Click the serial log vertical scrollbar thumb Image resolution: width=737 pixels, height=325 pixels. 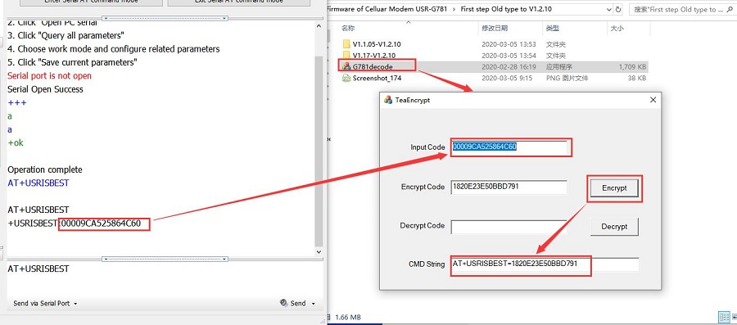click(319, 151)
